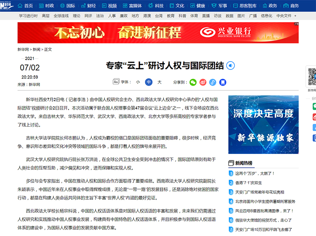Click the 新闻 breadcrumb link
This screenshot has width=316, height=236.
pyautogui.click(x=36, y=50)
